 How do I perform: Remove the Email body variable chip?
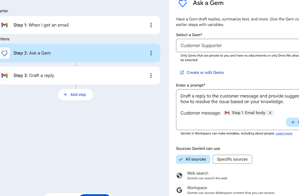270,113
